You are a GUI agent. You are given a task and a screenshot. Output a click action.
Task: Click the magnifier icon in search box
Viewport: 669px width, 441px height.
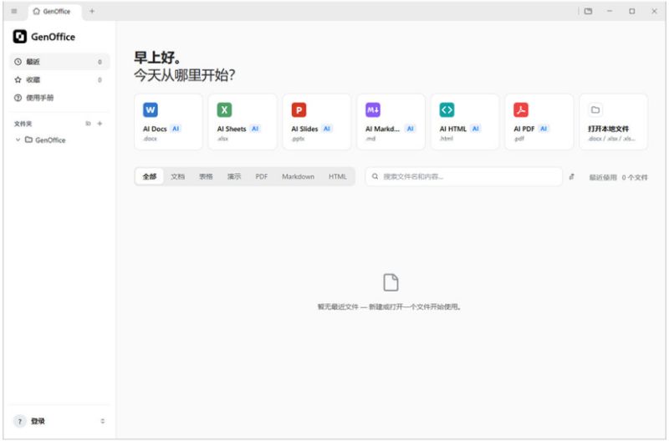(x=375, y=176)
